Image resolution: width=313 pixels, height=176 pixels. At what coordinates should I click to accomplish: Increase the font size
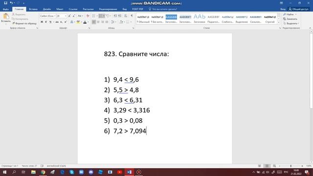coord(69,16)
